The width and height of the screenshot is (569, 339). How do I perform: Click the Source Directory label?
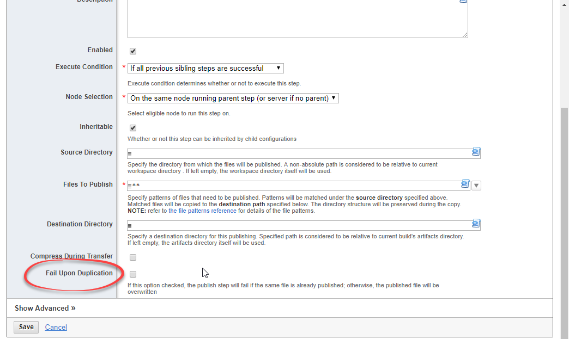87,152
